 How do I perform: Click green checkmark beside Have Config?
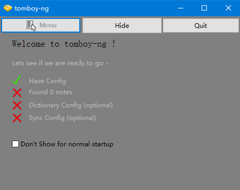(x=17, y=80)
